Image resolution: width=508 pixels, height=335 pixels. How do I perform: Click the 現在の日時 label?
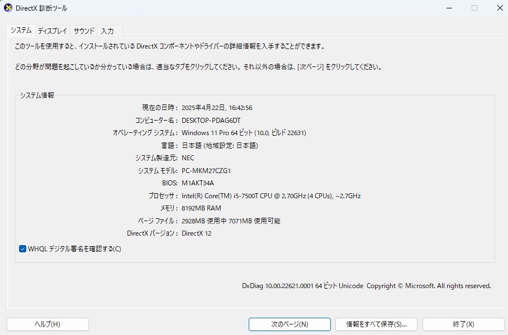click(x=160, y=108)
